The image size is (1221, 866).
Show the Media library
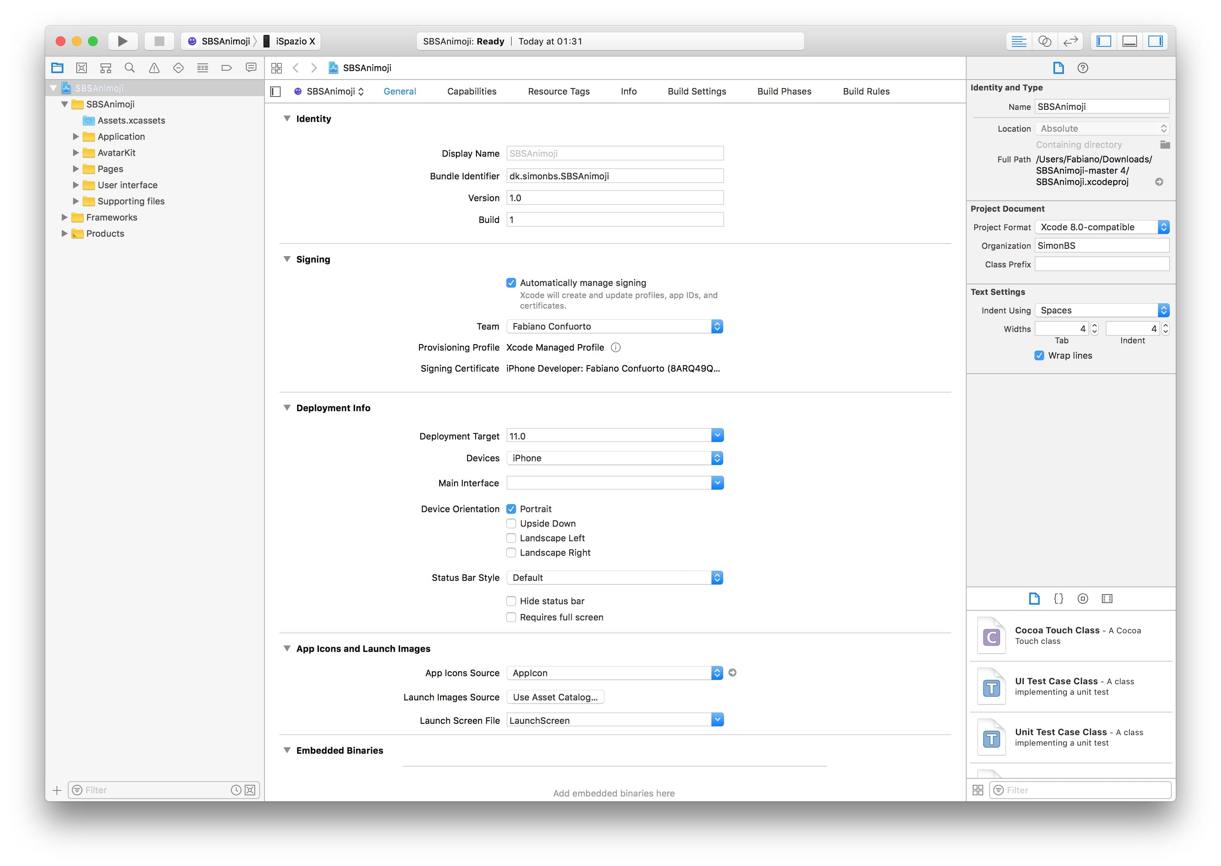(x=1107, y=598)
